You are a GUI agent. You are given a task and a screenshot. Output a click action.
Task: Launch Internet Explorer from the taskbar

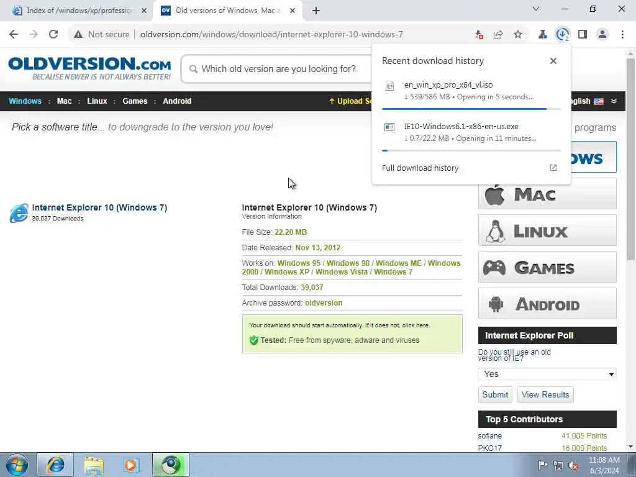[x=55, y=465]
